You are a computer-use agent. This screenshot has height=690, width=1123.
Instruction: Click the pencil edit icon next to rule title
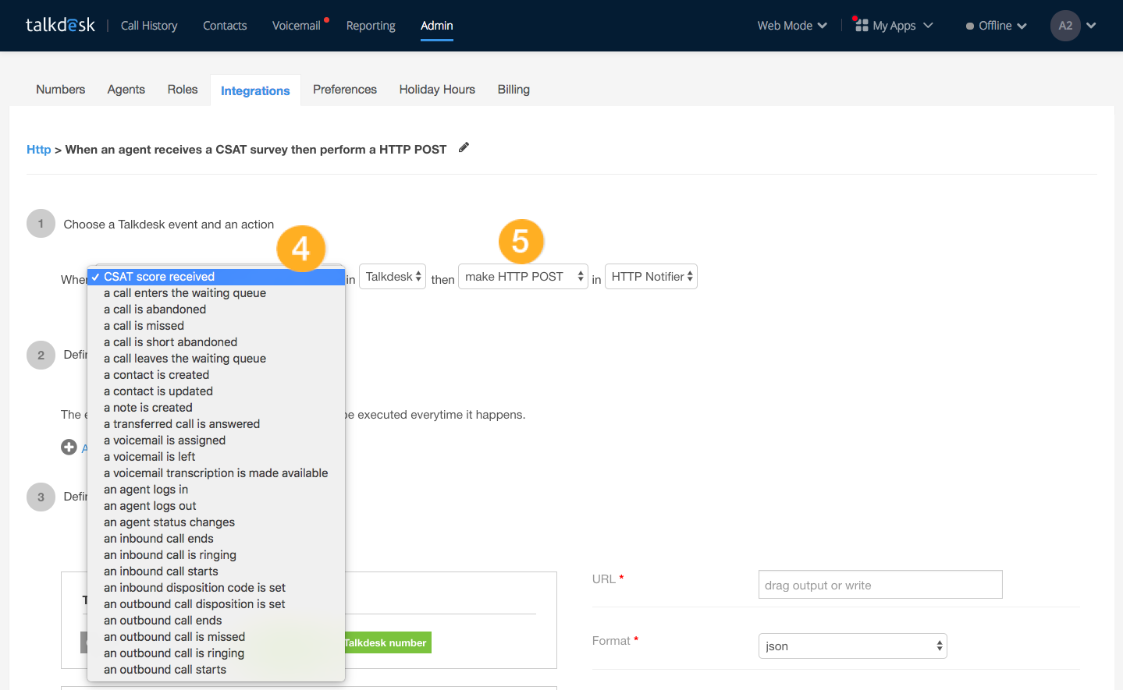pyautogui.click(x=464, y=147)
